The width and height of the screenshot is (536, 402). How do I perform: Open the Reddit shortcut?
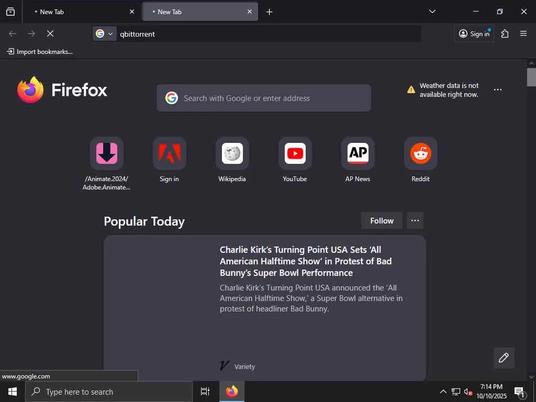pyautogui.click(x=421, y=160)
